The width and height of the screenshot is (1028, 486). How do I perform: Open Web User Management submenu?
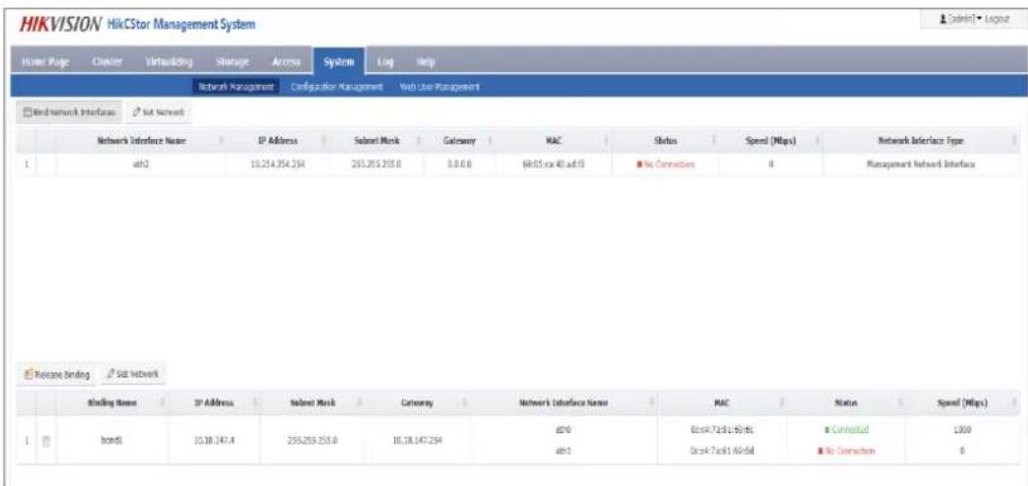point(439,87)
